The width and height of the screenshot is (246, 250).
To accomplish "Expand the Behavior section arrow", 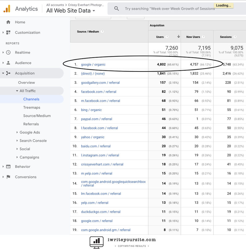I will [x=3, y=166].
